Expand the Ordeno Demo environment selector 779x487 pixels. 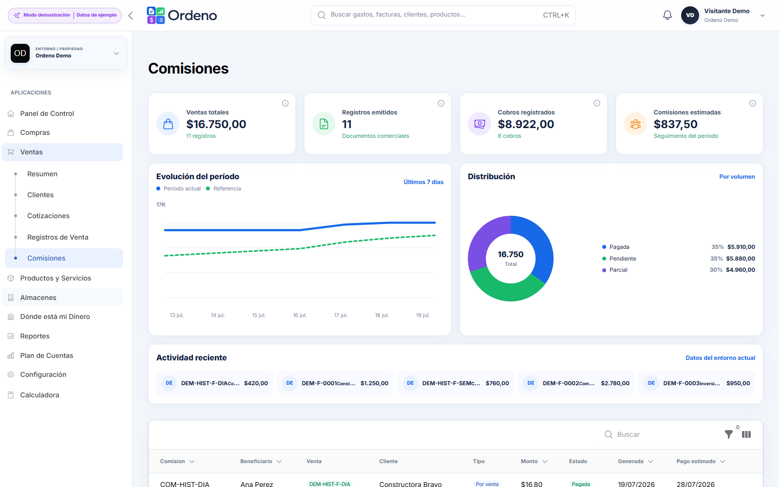(66, 53)
